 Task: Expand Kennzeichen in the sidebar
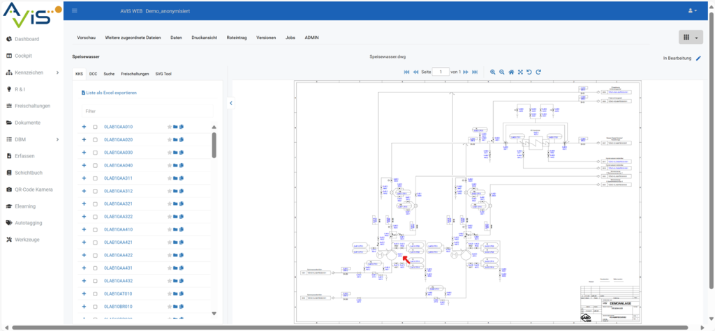click(57, 72)
